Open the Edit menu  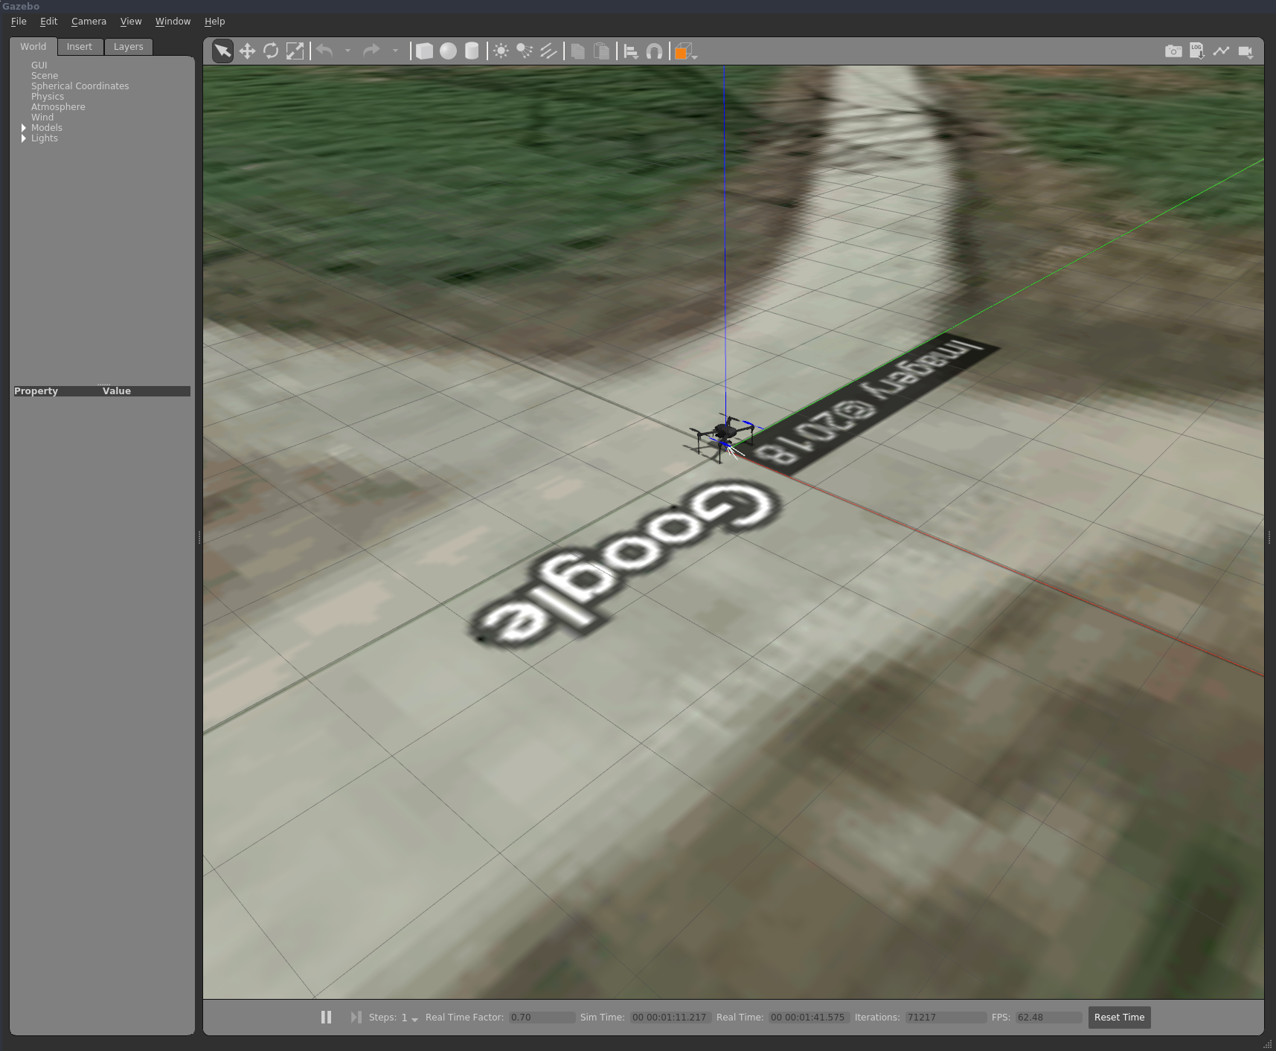tap(48, 22)
